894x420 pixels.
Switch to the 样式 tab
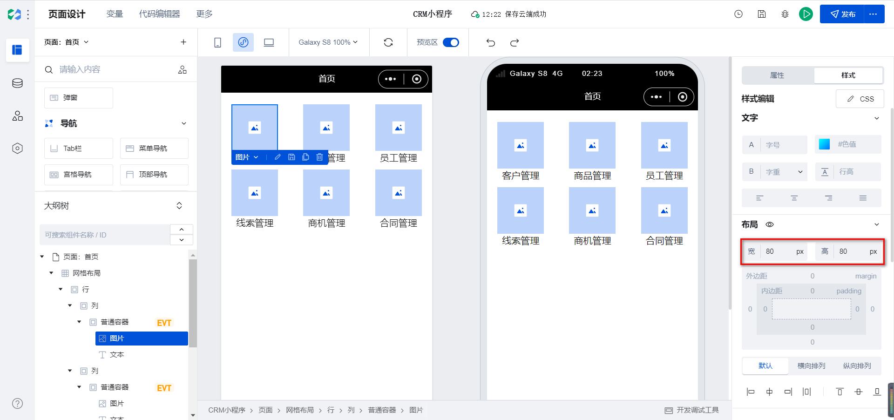pyautogui.click(x=848, y=75)
